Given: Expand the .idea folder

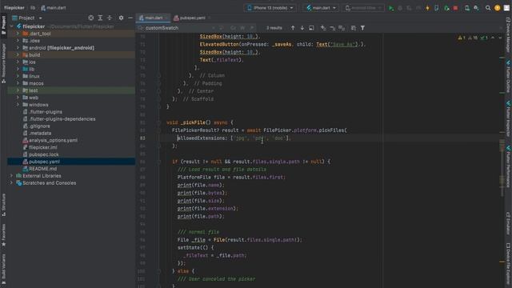Looking at the screenshot, I should tap(18, 41).
